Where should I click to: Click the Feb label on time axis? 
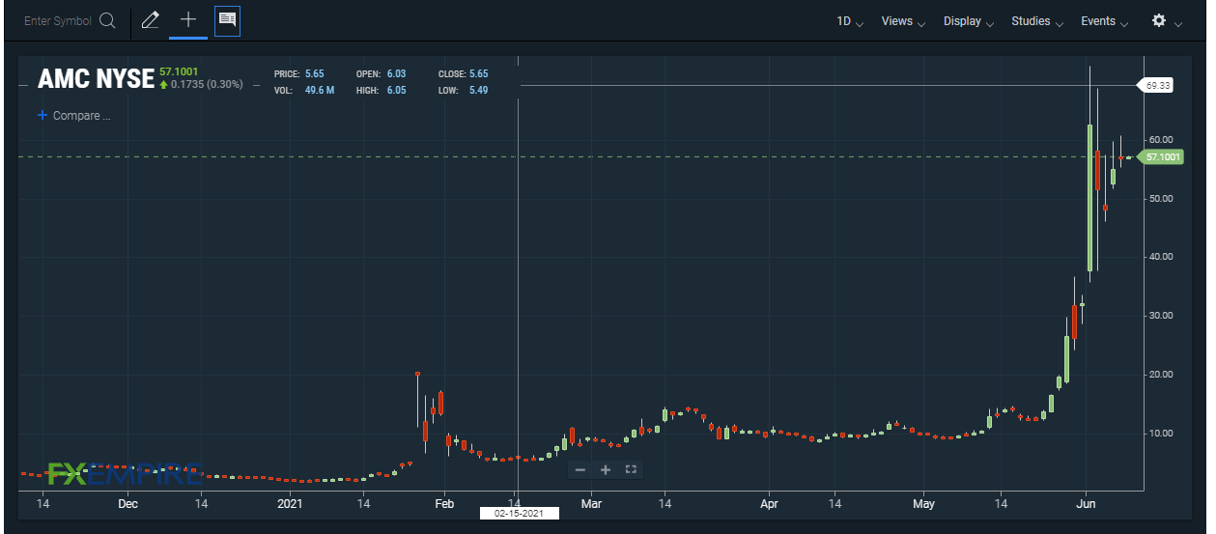(444, 503)
